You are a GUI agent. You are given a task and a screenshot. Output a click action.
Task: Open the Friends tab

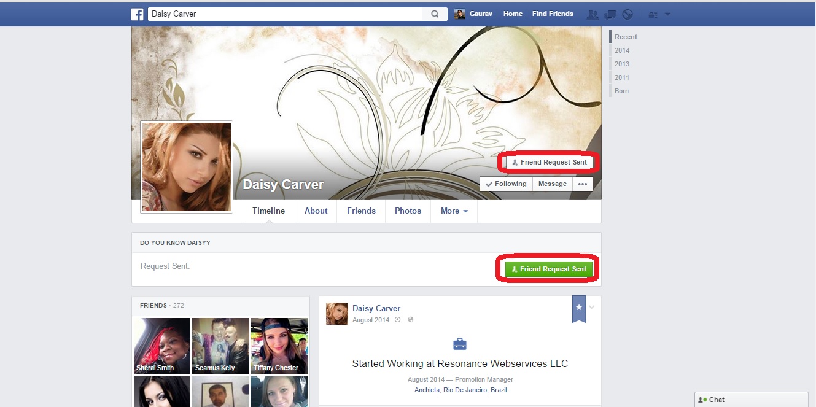[361, 211]
